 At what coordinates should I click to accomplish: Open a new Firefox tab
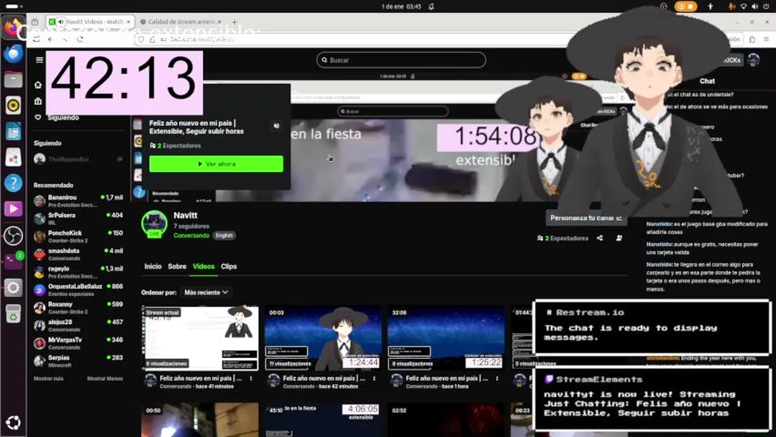click(234, 22)
